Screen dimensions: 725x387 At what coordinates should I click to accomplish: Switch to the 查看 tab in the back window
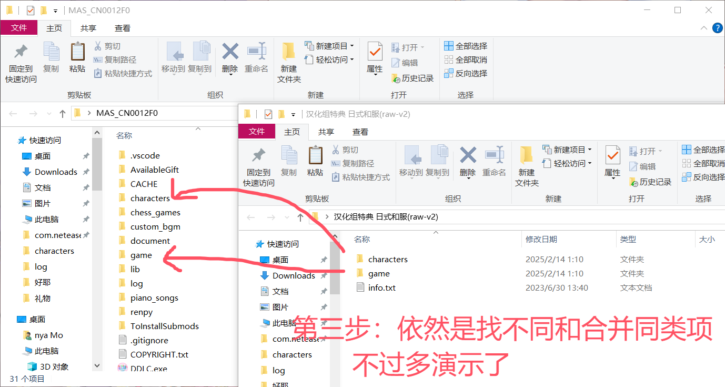coord(123,28)
